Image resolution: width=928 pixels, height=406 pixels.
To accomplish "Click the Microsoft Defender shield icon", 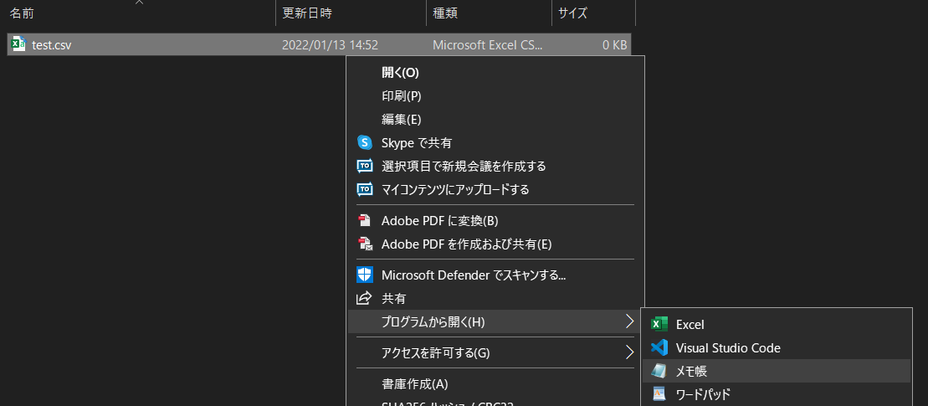I will tap(365, 275).
